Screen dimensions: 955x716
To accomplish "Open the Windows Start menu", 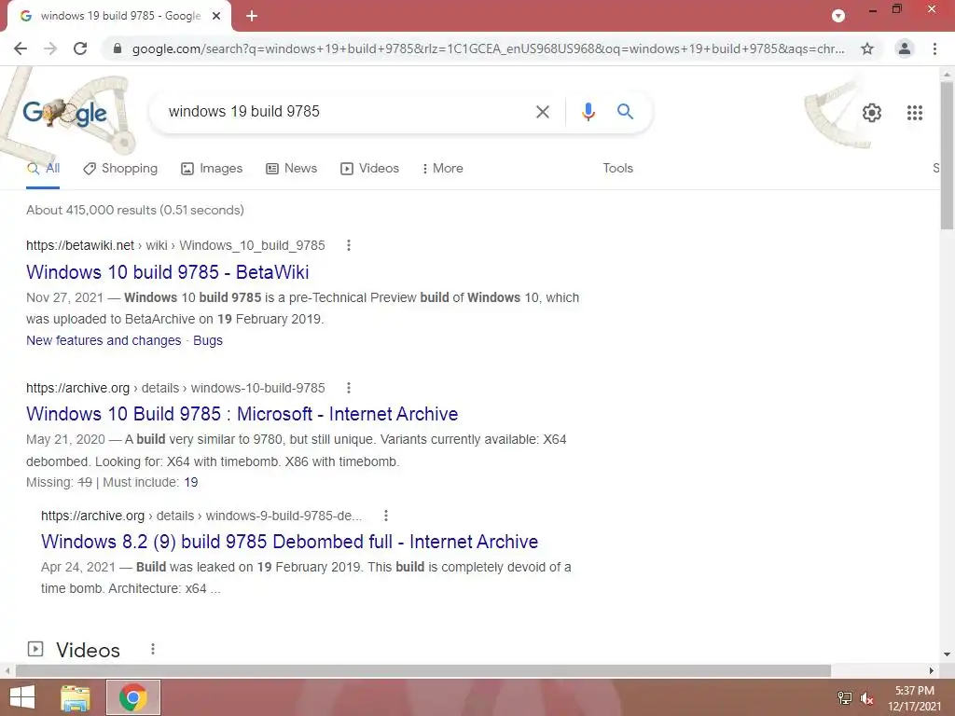I will pos(22,697).
